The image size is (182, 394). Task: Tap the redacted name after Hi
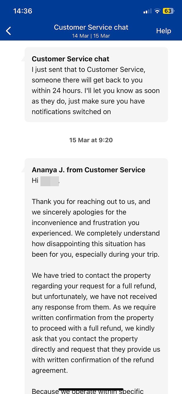click(x=49, y=182)
